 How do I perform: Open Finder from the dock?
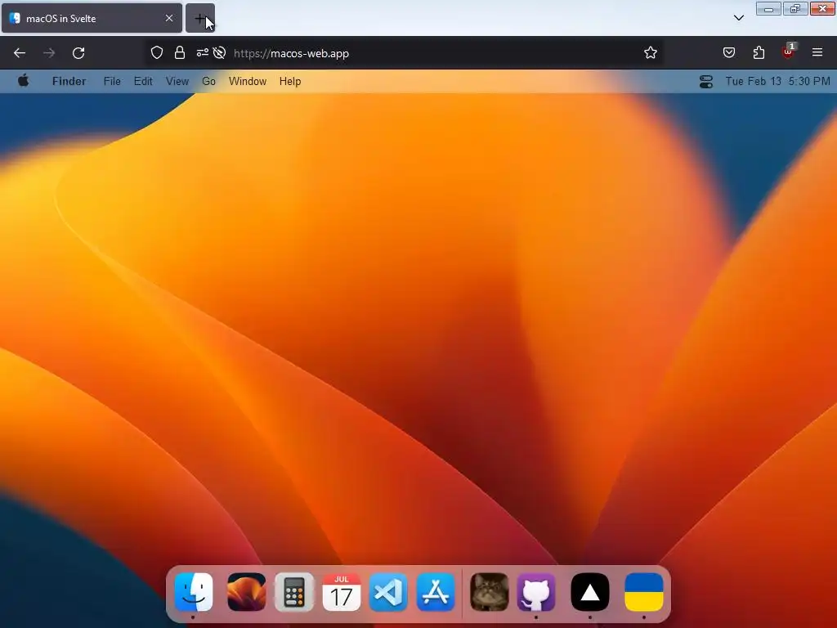point(193,592)
